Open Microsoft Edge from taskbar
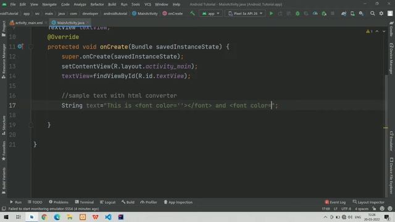Image resolution: width=395 pixels, height=222 pixels. click(x=57, y=216)
